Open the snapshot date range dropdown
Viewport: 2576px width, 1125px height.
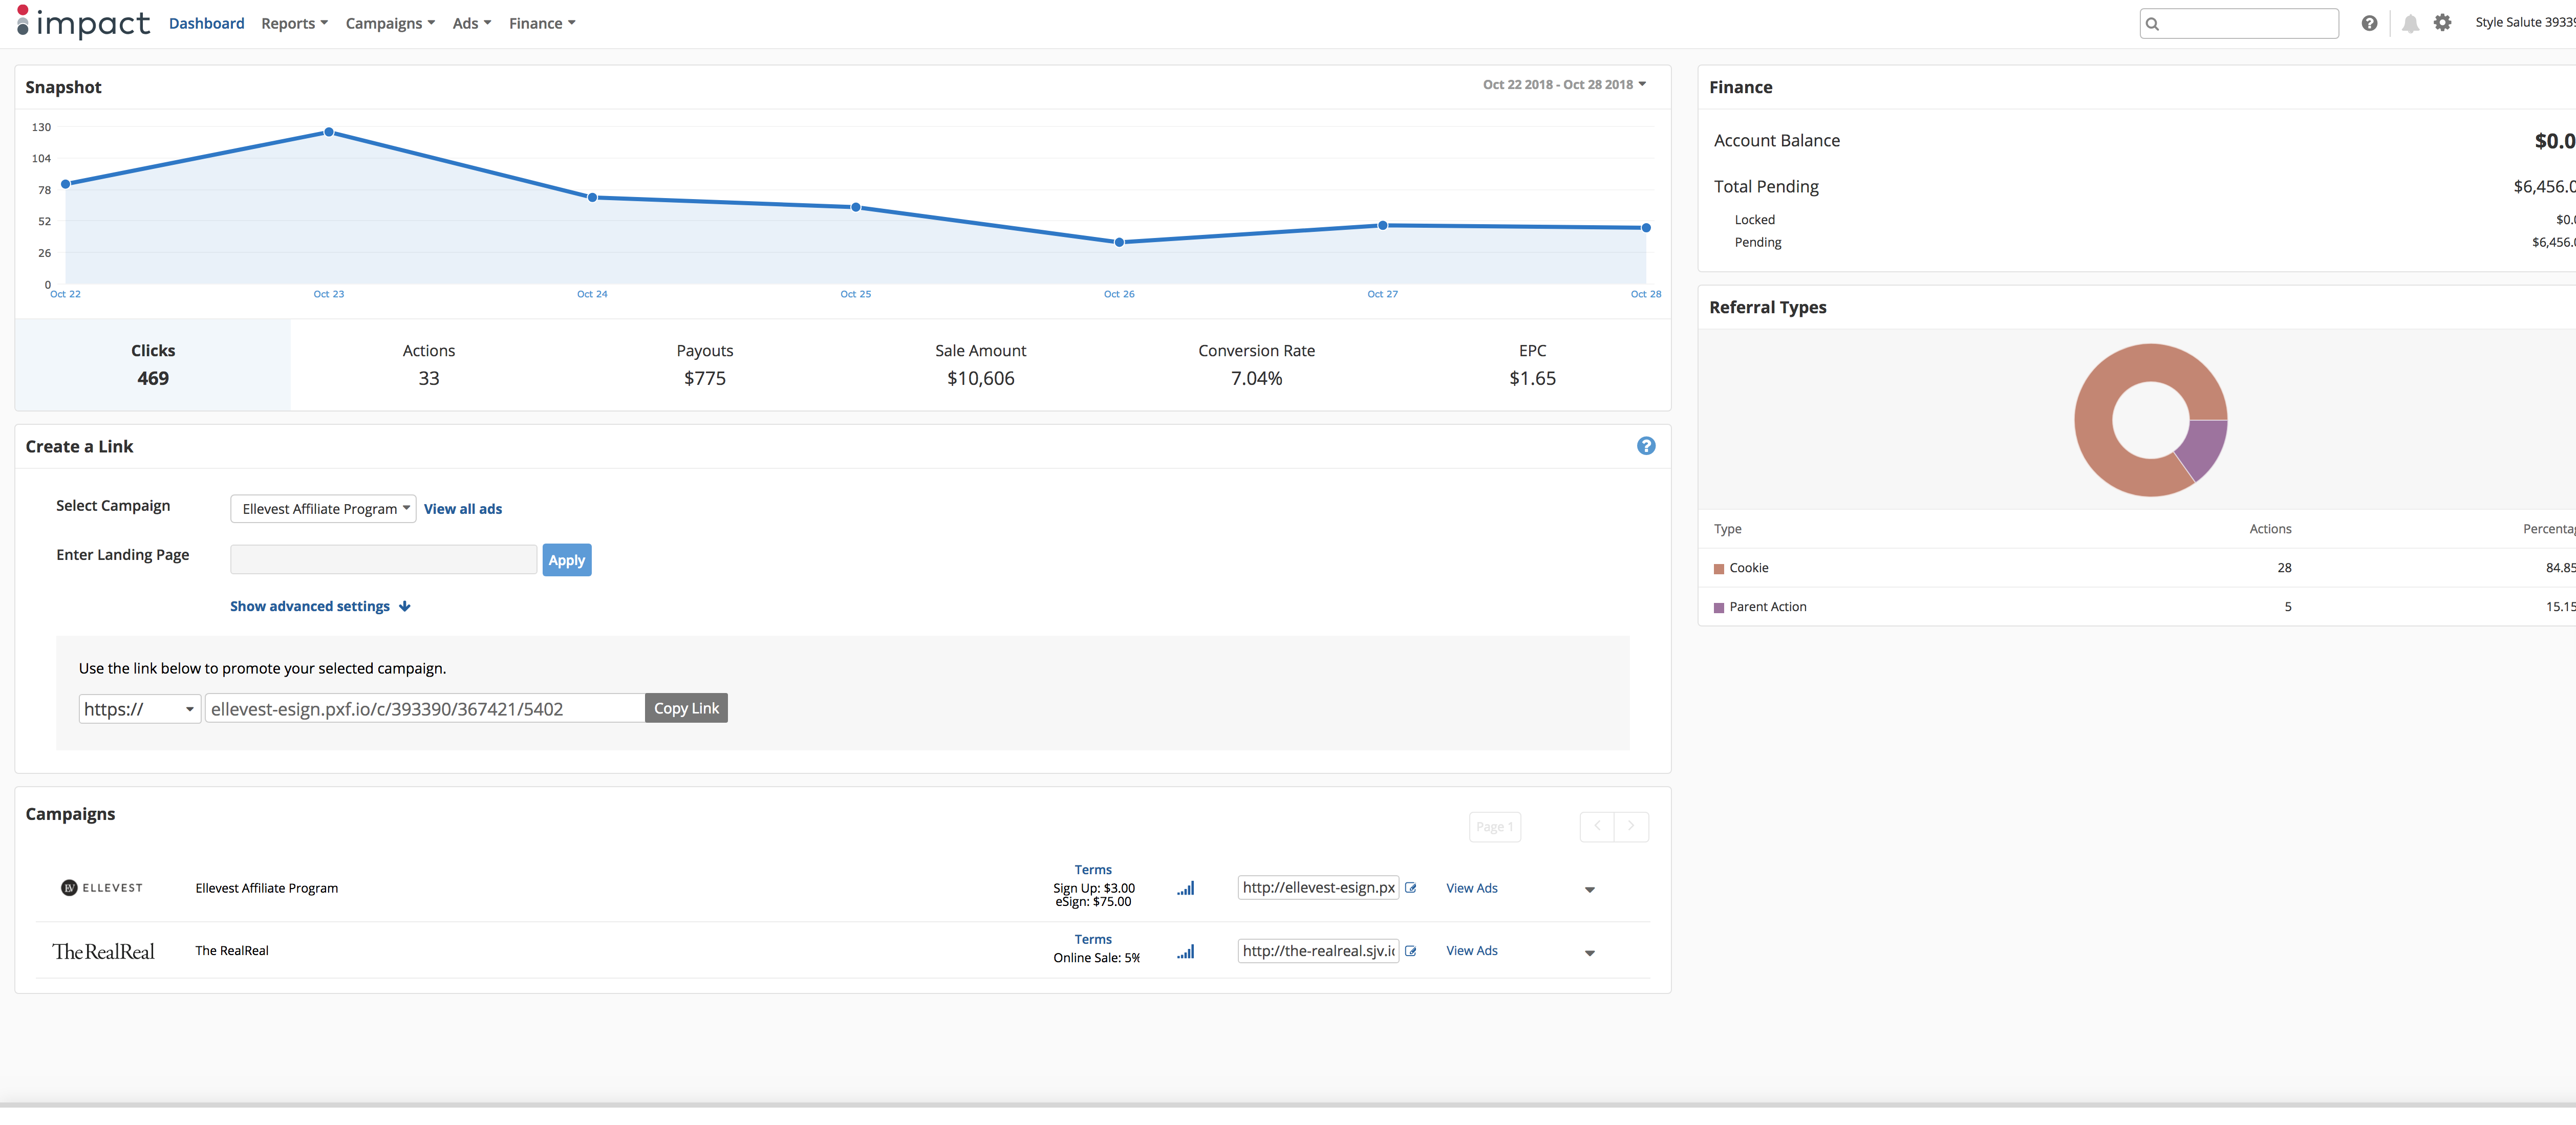(1564, 84)
